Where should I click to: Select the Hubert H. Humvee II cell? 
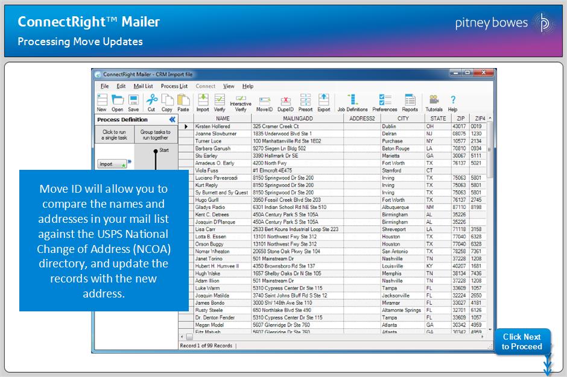[x=223, y=266]
